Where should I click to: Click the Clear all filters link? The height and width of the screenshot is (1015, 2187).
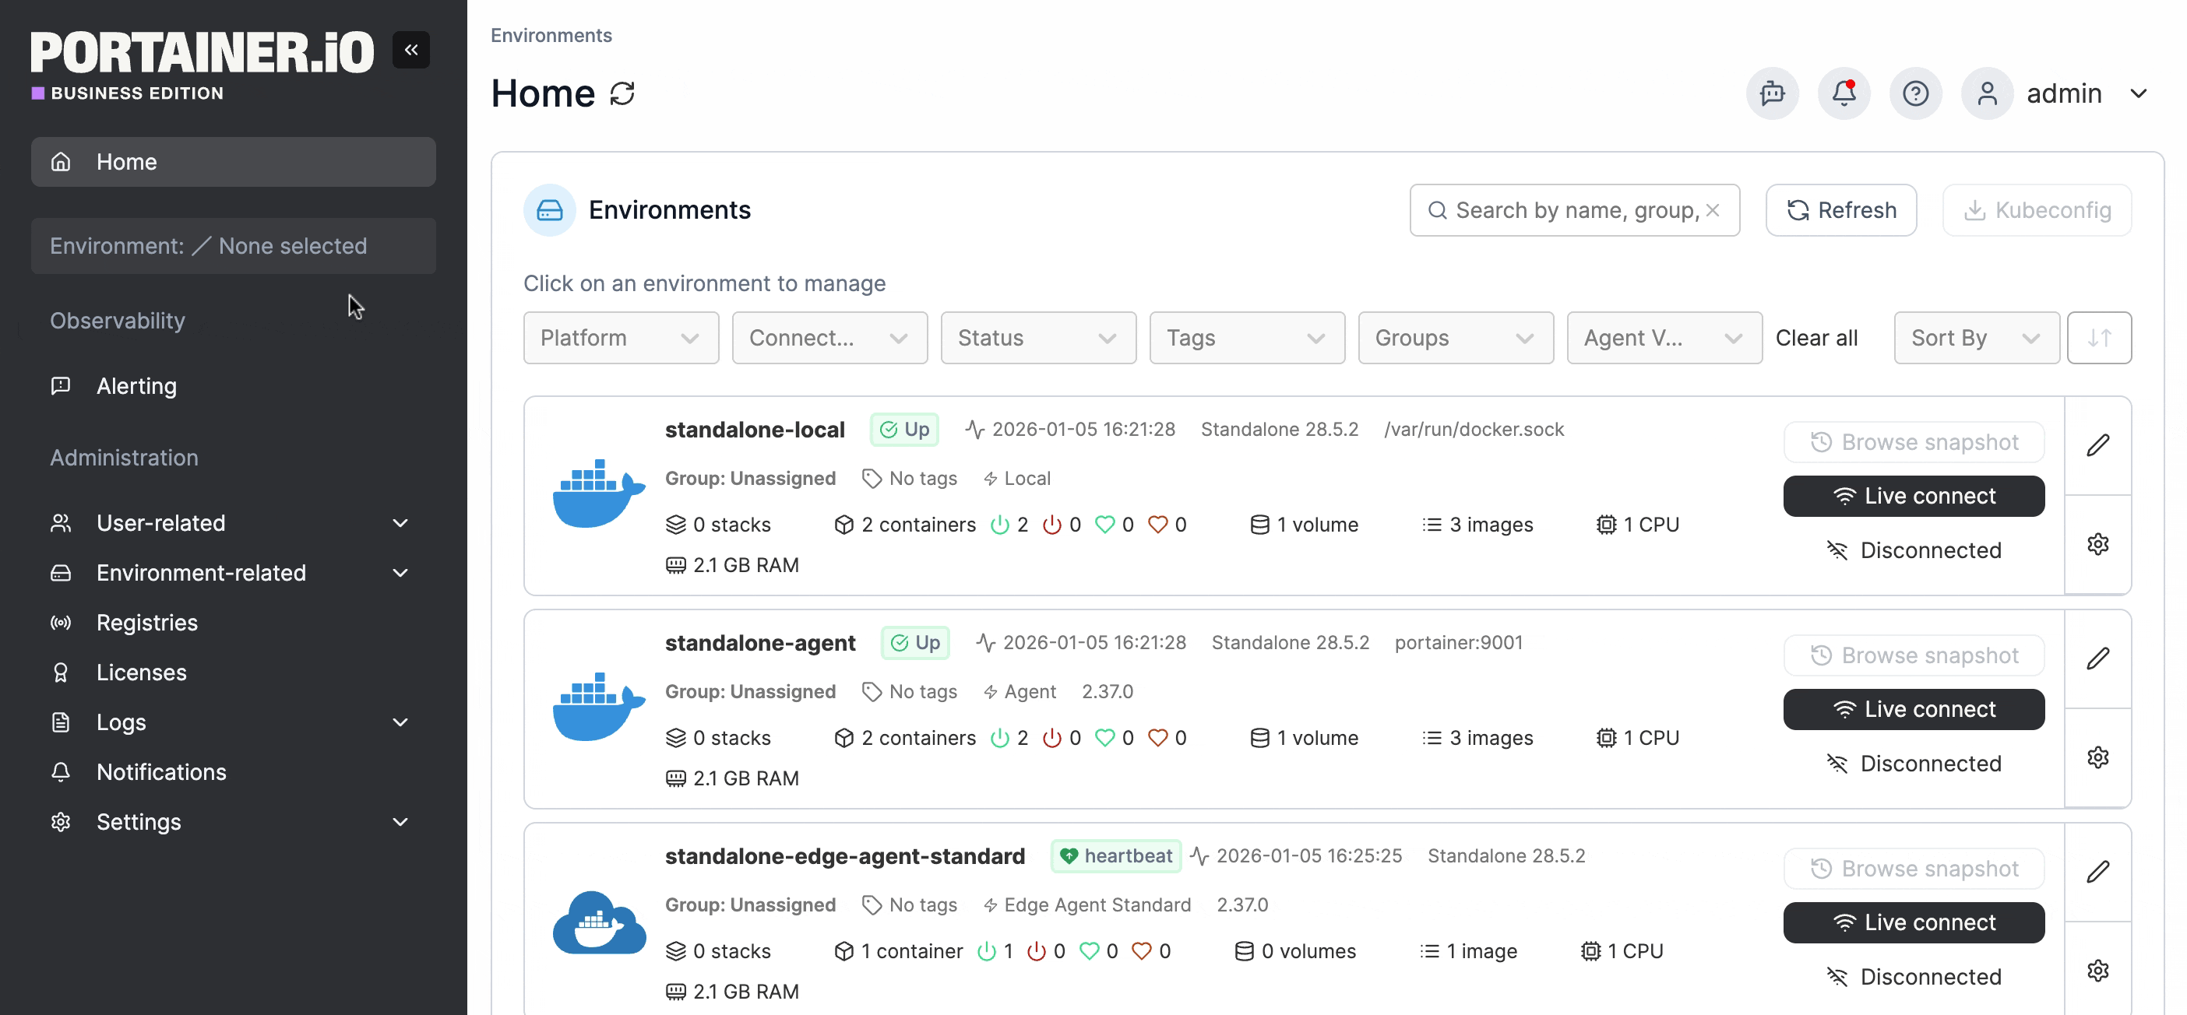[1816, 338]
